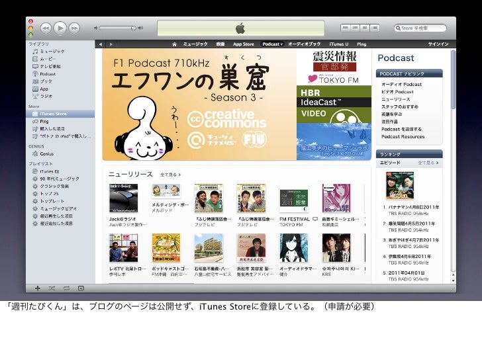Adjust the volume slider knob

(x=134, y=28)
